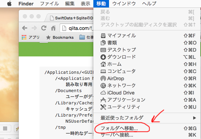Close the highlighted 移動 menu in the menu bar
This screenshot has height=139, width=201.
click(101, 4)
